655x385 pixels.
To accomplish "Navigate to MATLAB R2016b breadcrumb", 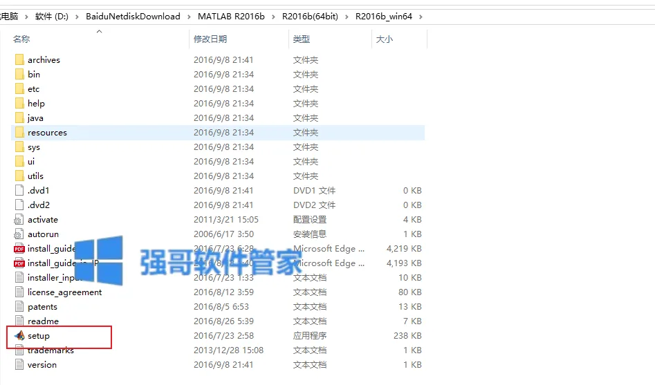I will 231,17.
